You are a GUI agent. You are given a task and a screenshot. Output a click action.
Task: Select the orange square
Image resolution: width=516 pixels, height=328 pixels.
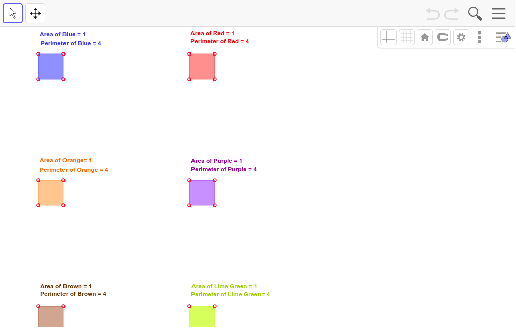[x=51, y=193]
